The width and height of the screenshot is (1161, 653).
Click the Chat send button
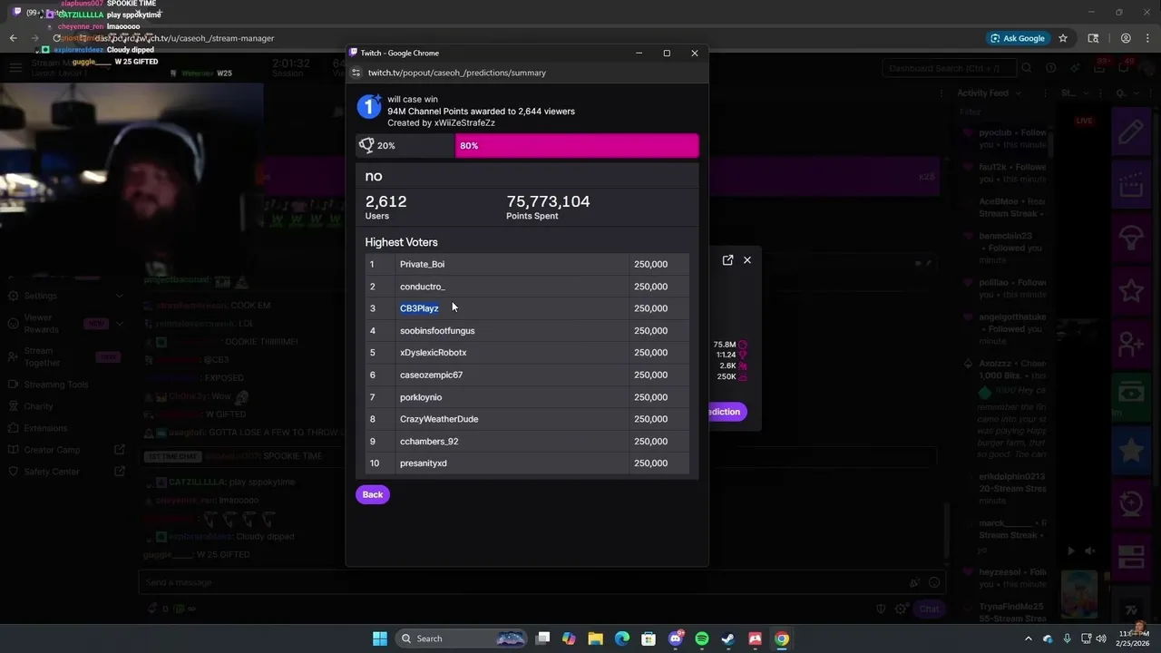point(930,609)
